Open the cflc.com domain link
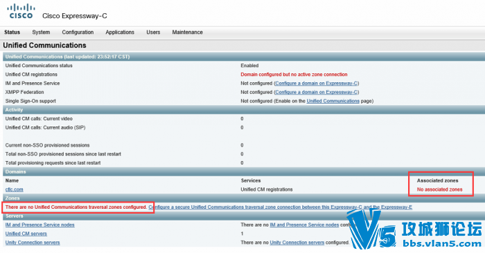485x253 pixels. coord(15,189)
